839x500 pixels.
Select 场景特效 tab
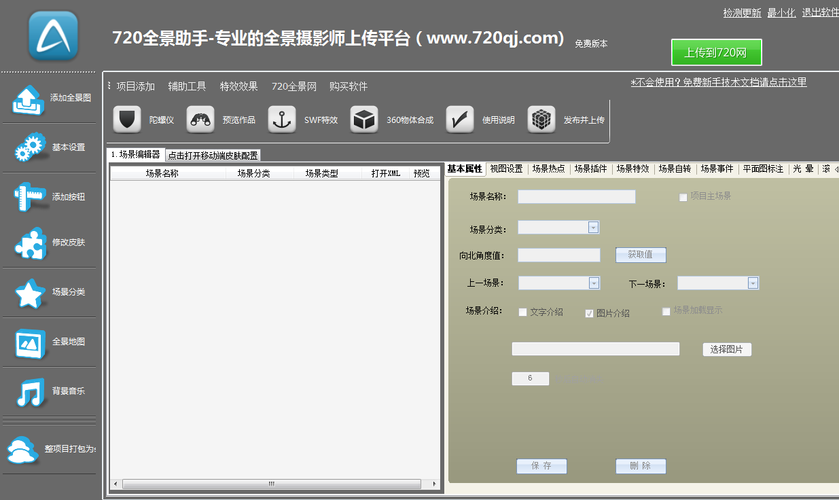tap(633, 169)
